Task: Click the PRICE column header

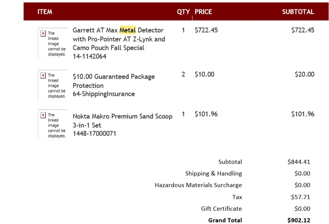Action: (203, 12)
